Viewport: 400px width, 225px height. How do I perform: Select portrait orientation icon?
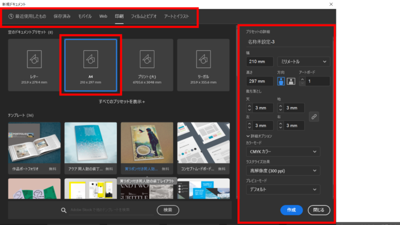[x=281, y=81]
